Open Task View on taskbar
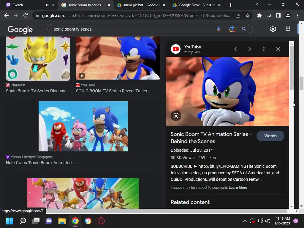Viewport: 304px width, 228px height. click(36, 221)
